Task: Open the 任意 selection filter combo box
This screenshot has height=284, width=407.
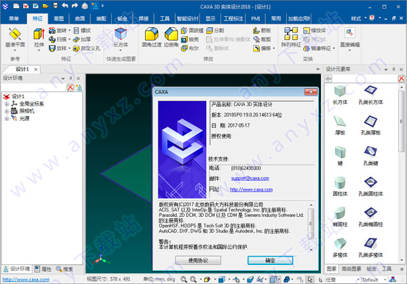Action: tap(343, 279)
